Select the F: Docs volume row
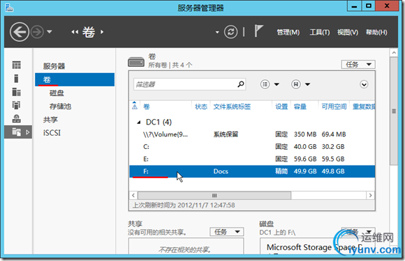Screen dimensions: 405x261 tap(252, 171)
